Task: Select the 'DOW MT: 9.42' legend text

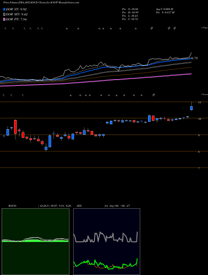Action: pos(17,15)
